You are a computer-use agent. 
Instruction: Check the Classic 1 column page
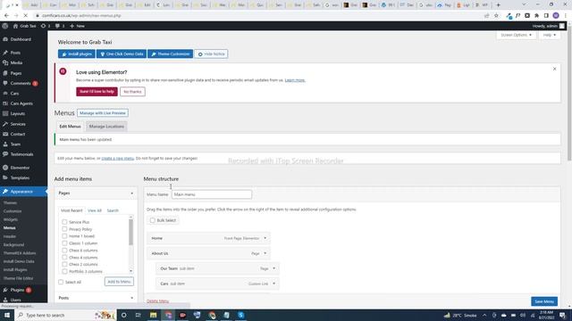pyautogui.click(x=64, y=243)
